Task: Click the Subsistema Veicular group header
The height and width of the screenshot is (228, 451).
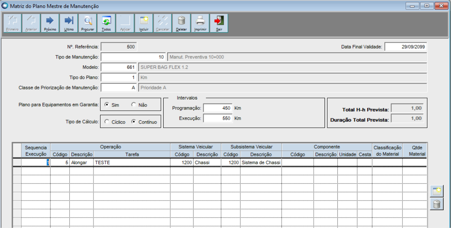Action: click(x=252, y=147)
